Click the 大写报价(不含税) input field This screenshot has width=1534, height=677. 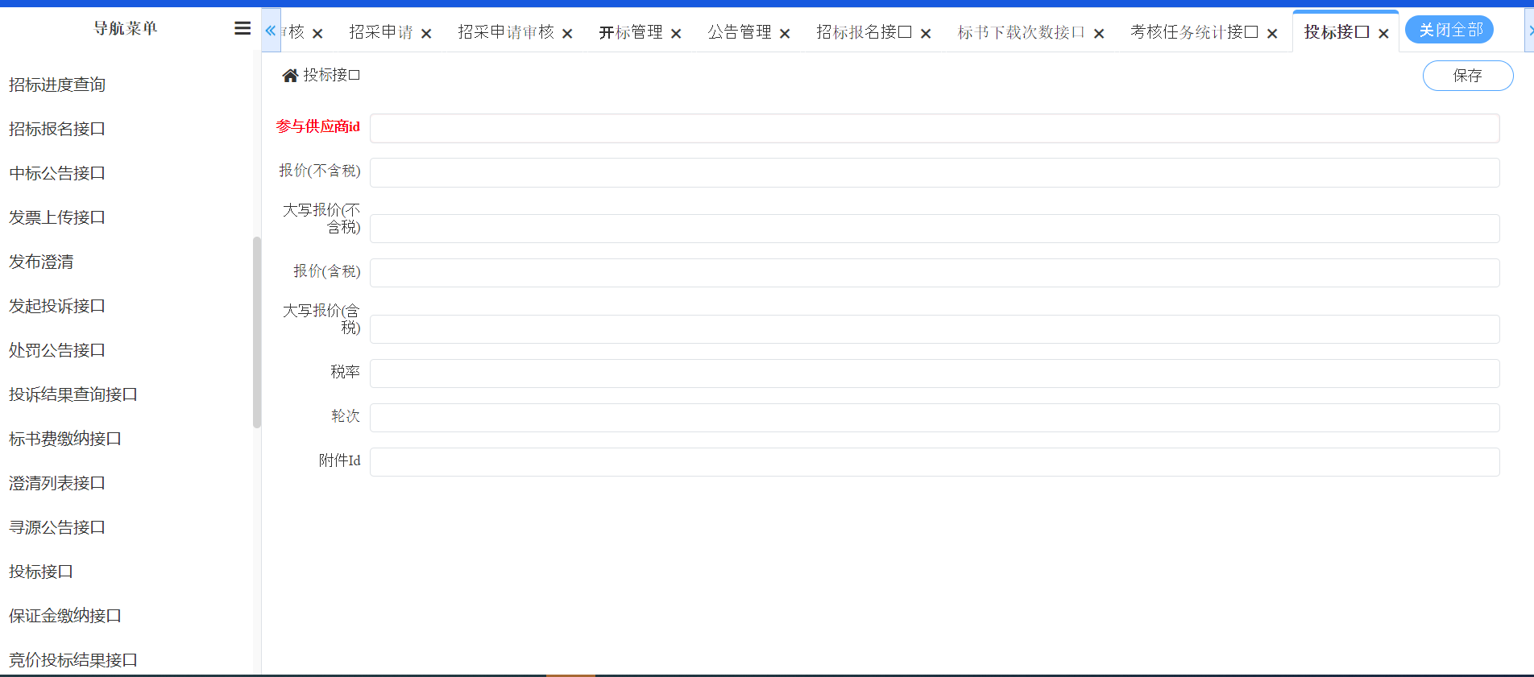[935, 229]
